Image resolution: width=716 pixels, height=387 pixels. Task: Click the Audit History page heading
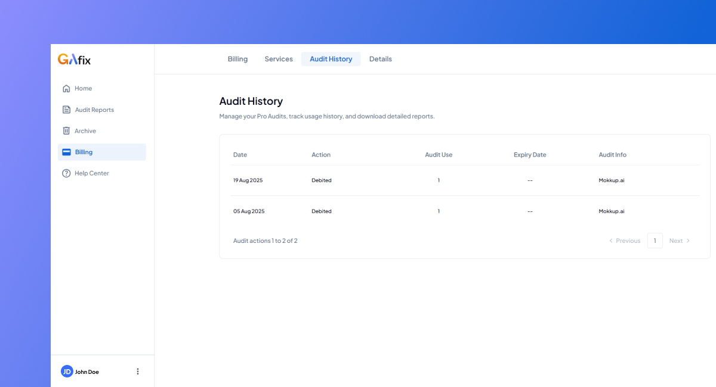coord(251,101)
